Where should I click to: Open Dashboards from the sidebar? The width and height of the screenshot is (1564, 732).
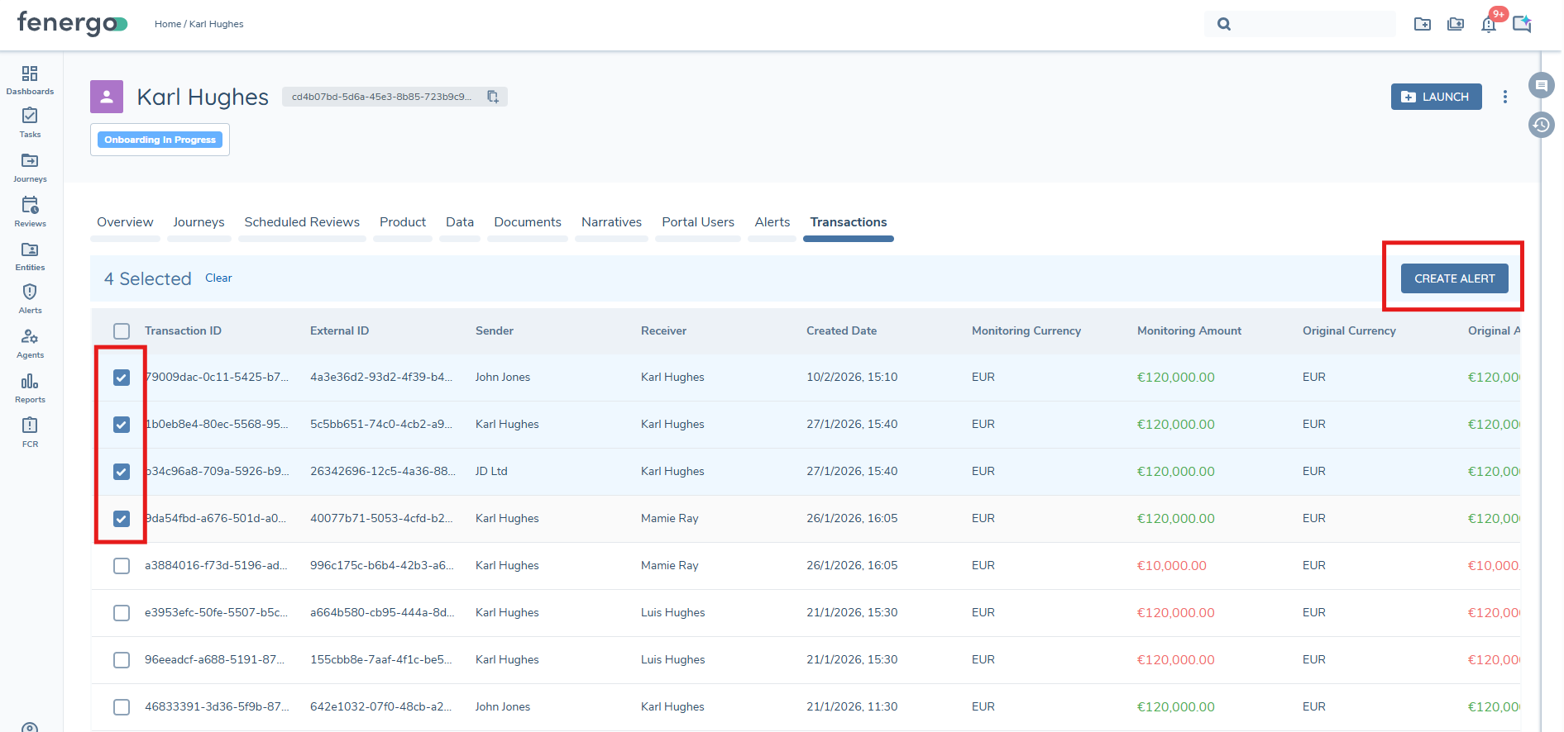(30, 80)
